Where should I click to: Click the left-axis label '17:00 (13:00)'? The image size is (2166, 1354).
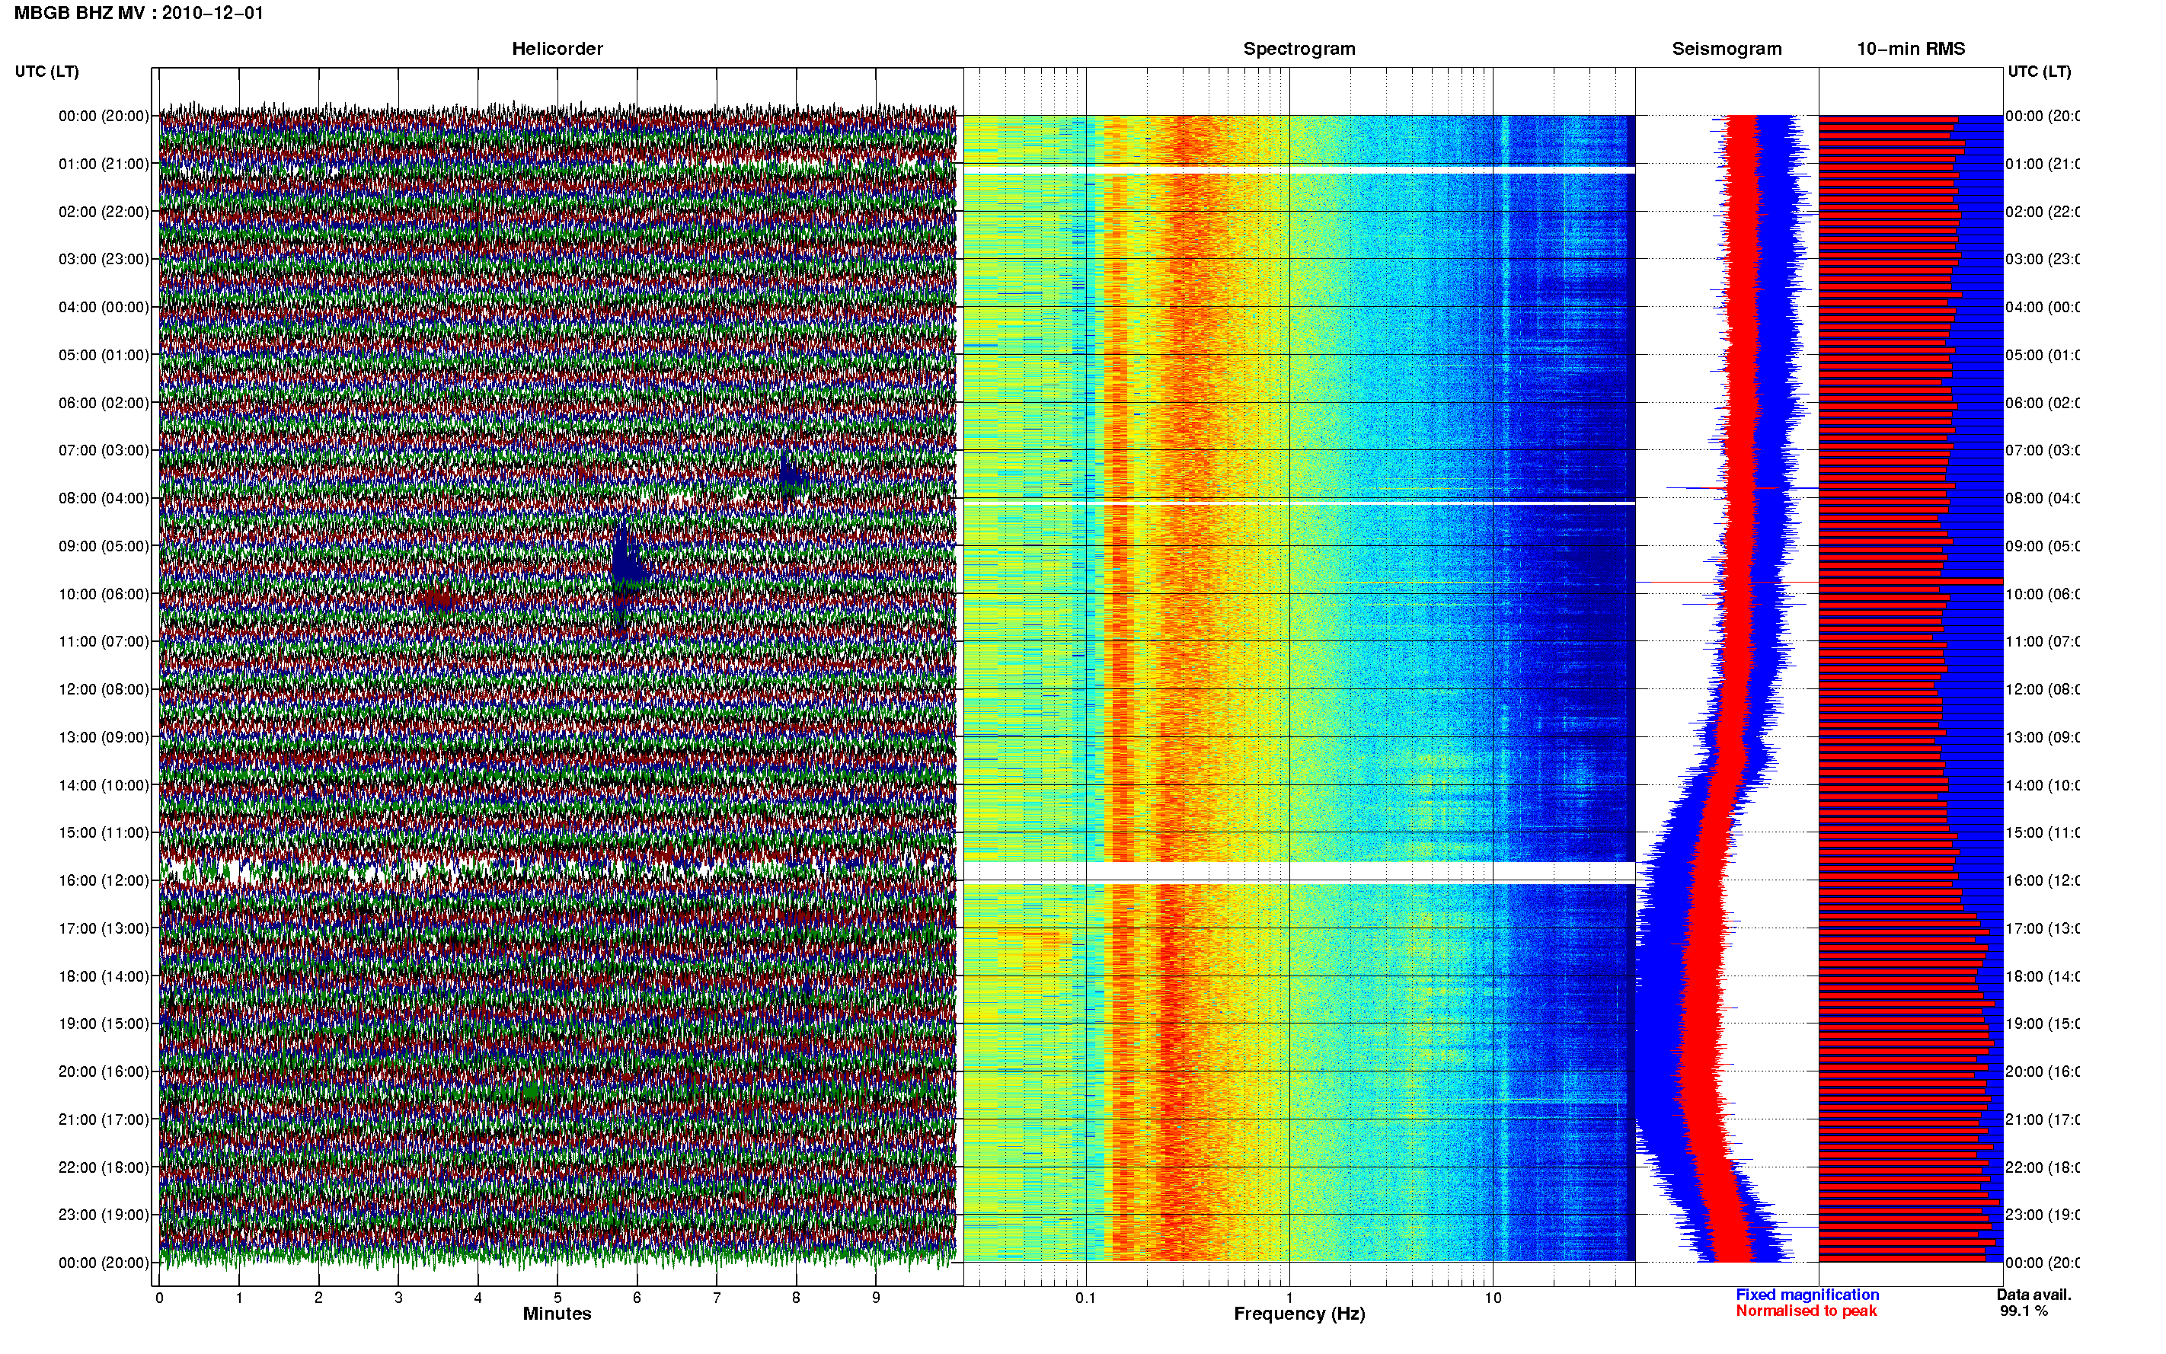(x=104, y=928)
